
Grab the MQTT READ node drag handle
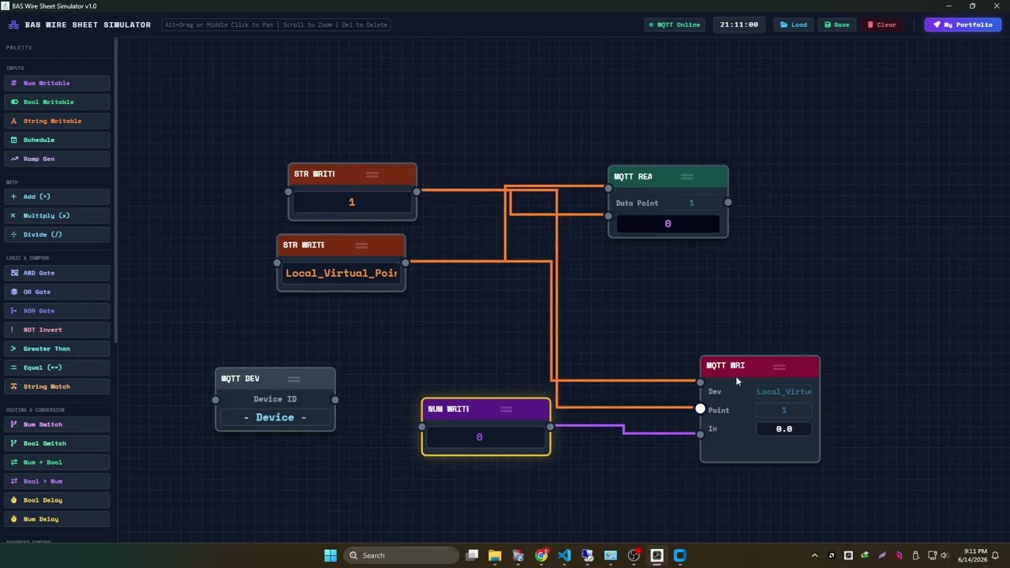[x=686, y=177]
